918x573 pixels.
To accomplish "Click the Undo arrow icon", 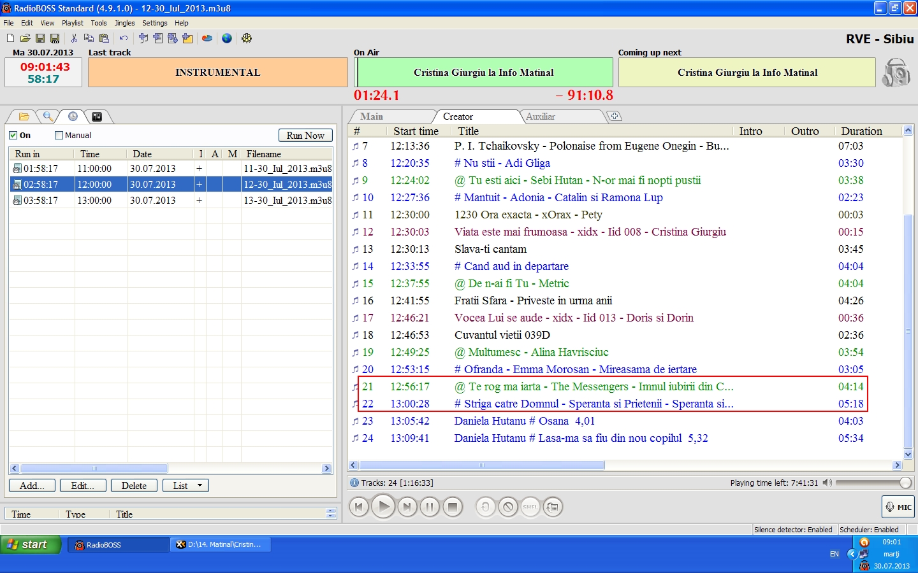I will click(x=123, y=38).
